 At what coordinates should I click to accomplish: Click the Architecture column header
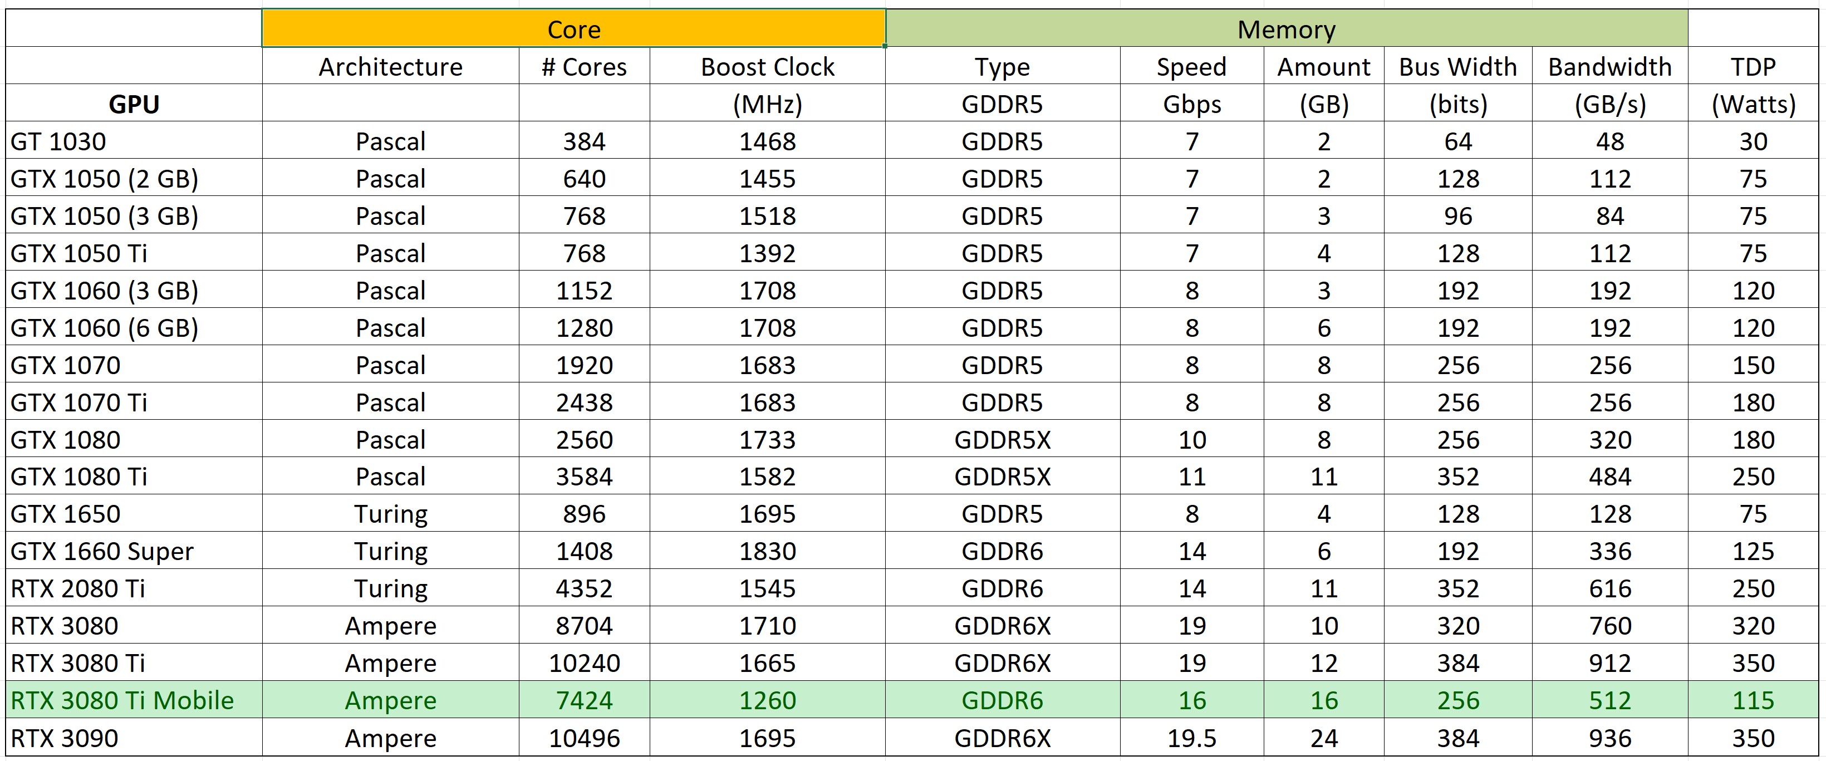pos(390,67)
